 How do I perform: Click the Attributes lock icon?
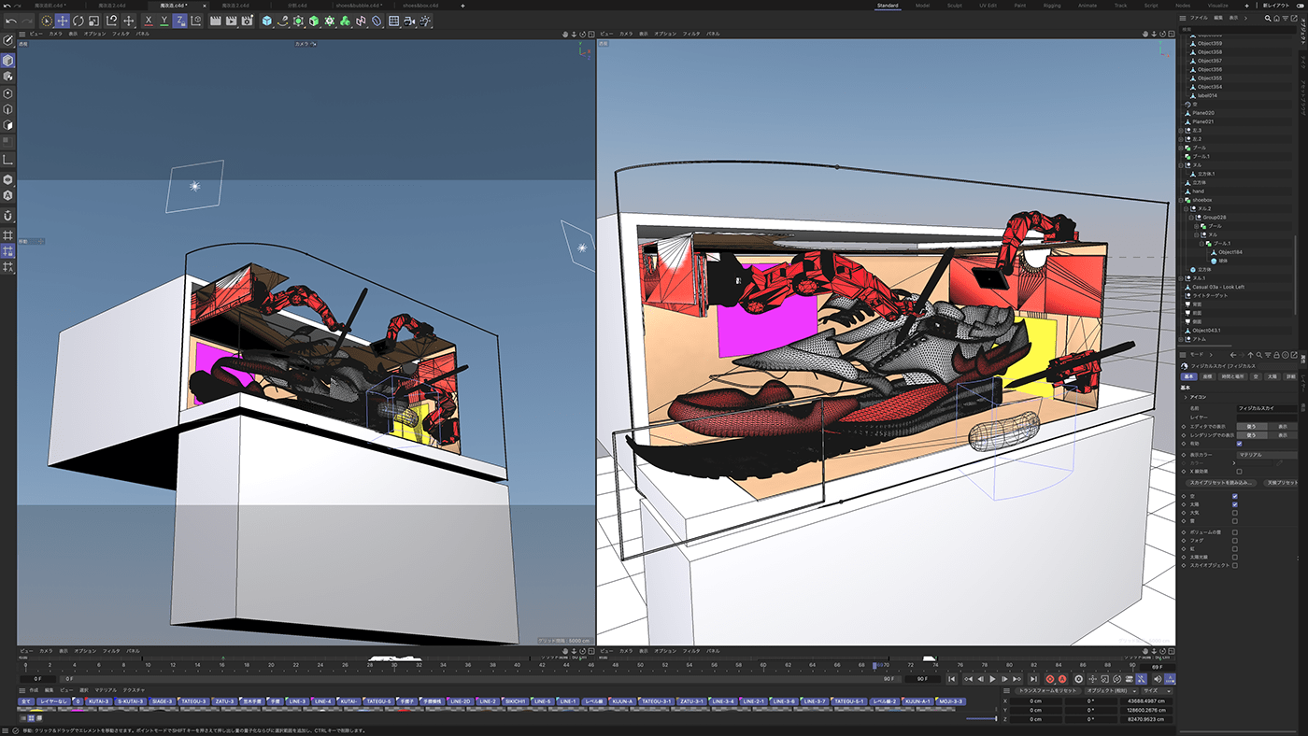1276,355
